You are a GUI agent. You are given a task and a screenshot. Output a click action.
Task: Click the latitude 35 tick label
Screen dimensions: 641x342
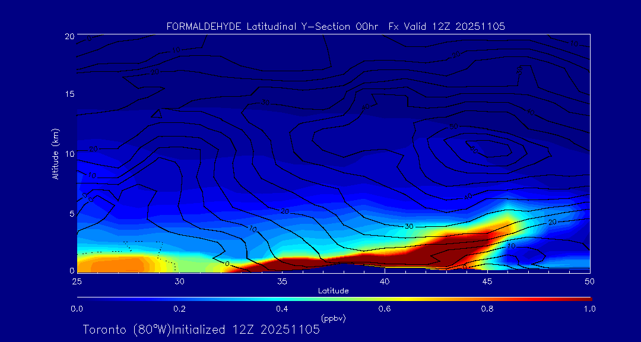pos(282,281)
